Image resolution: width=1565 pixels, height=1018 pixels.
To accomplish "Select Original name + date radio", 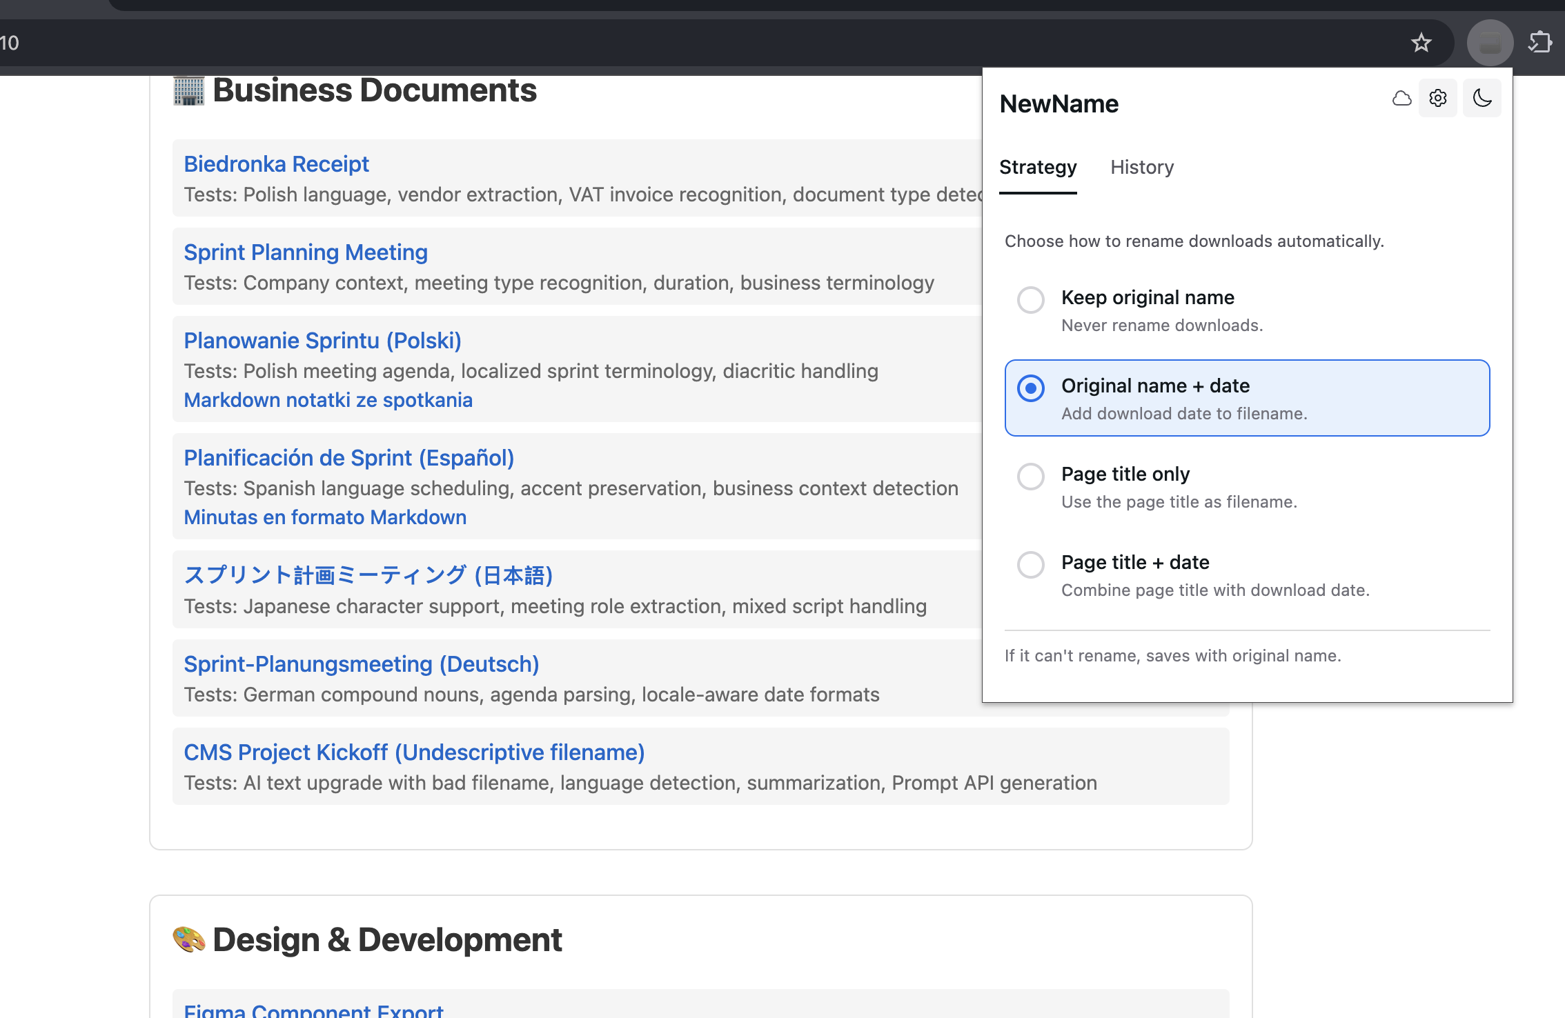I will click(1031, 388).
